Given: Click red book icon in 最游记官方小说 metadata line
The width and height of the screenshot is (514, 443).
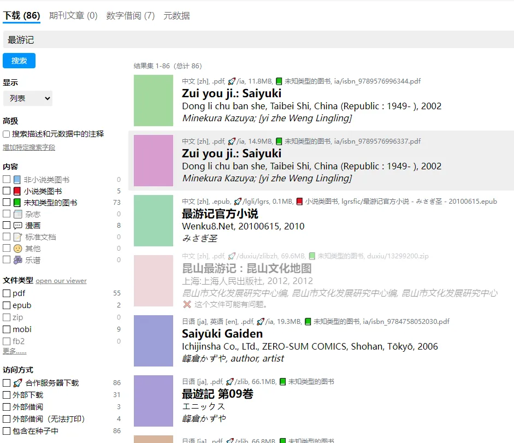Looking at the screenshot, I should click(x=299, y=202).
